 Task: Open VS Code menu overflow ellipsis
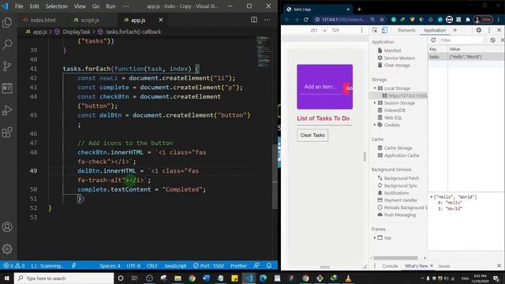[x=126, y=6]
